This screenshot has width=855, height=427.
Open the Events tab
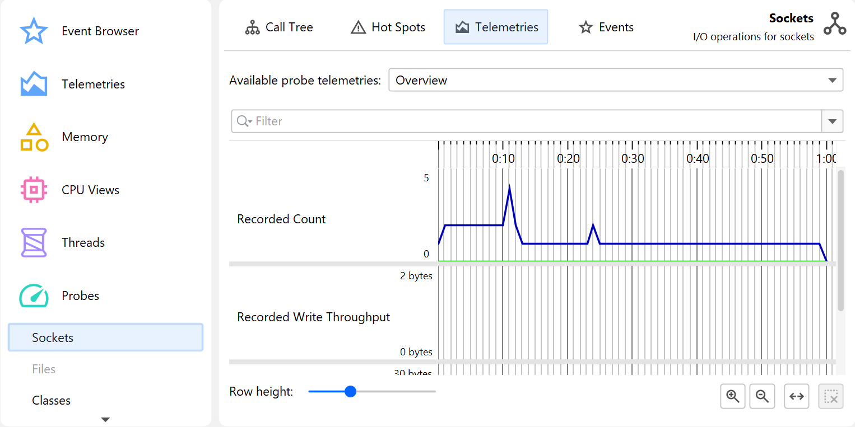606,27
